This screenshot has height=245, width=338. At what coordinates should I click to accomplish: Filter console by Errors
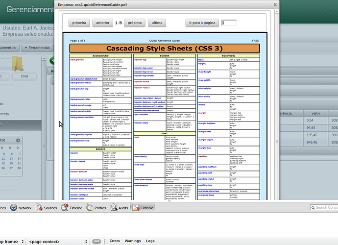115,241
